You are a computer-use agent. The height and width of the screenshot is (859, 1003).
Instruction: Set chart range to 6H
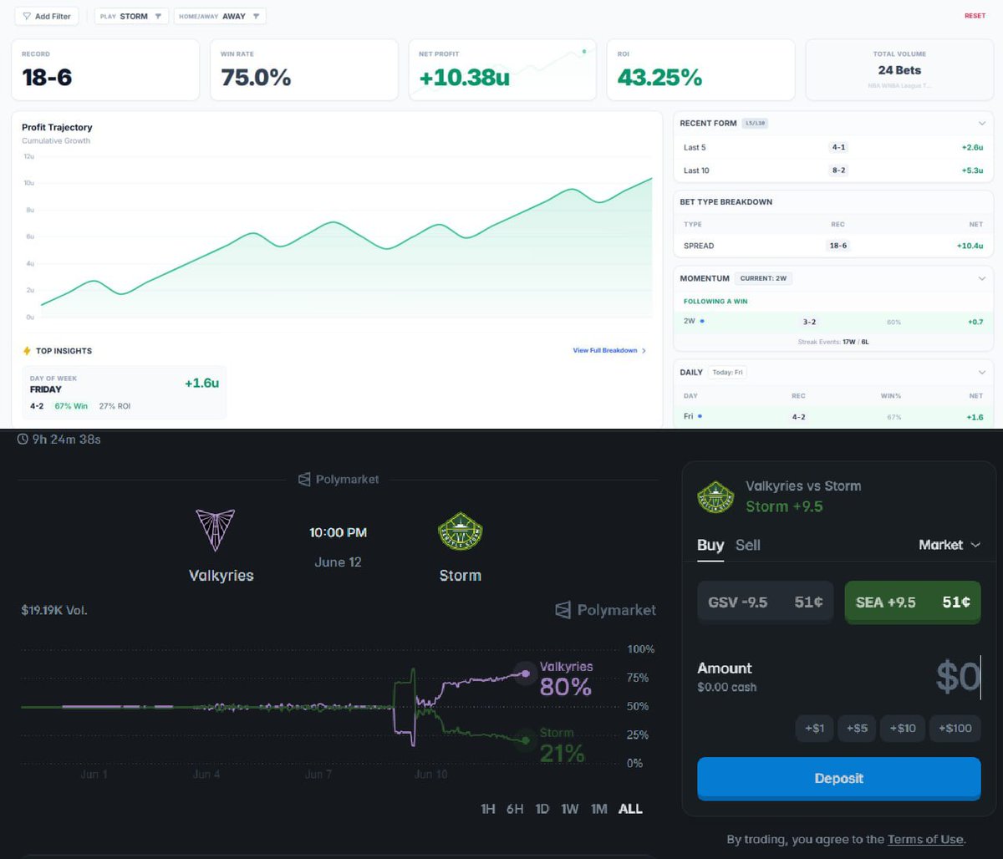click(515, 809)
